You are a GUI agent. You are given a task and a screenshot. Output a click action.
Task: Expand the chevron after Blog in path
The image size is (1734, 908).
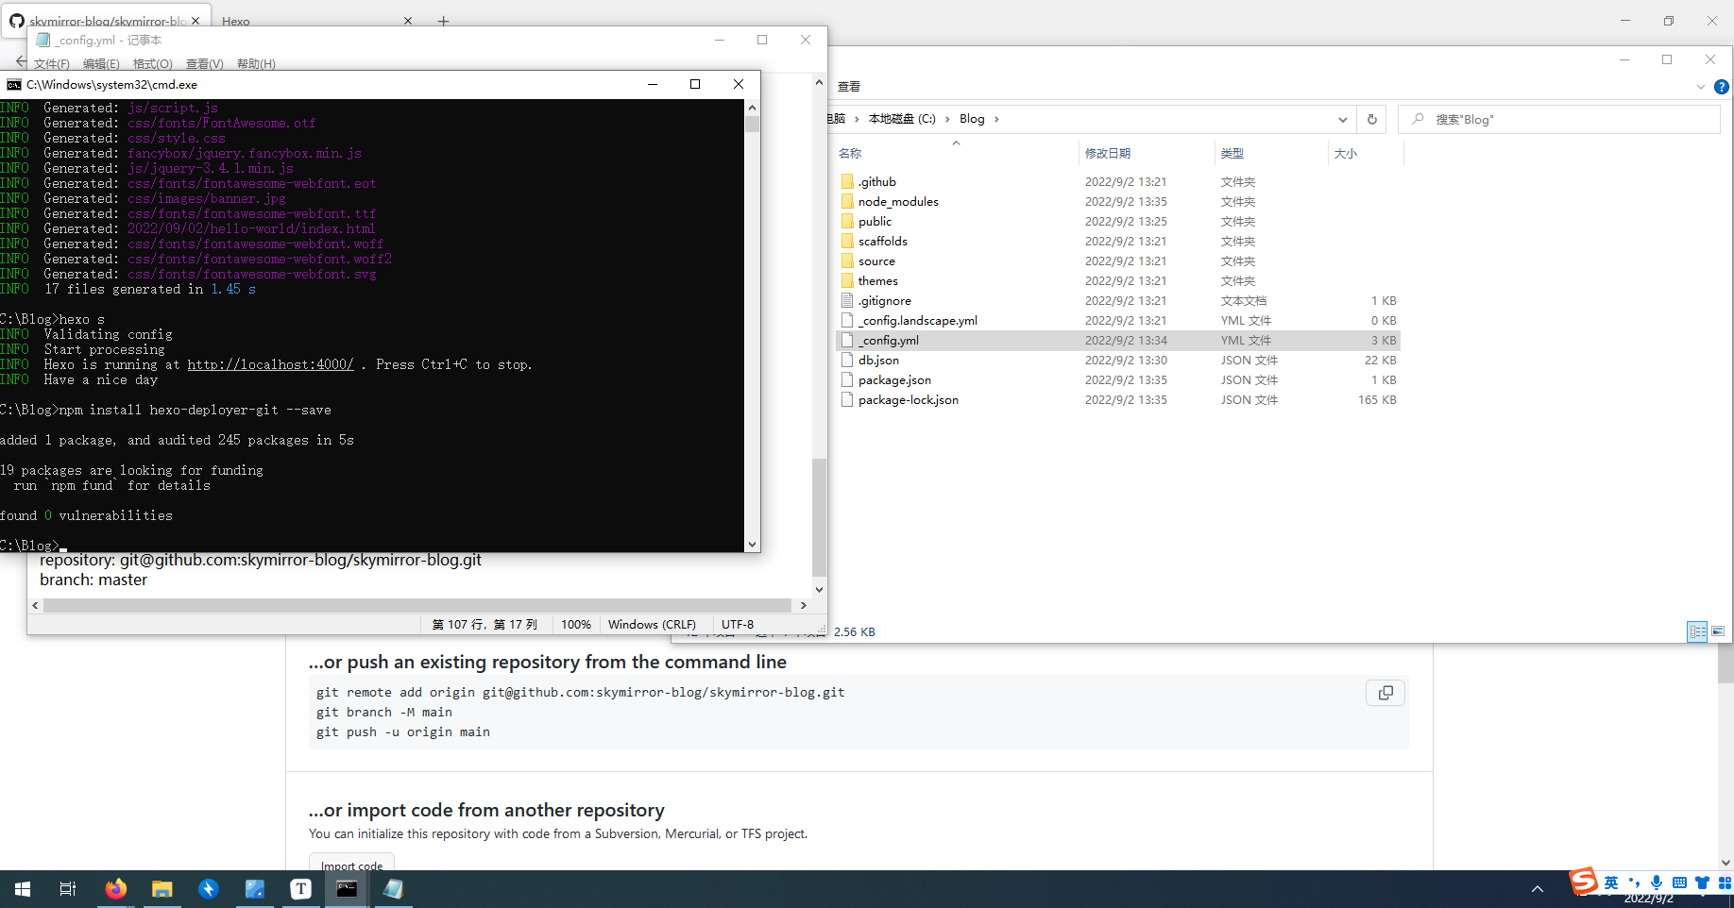[x=996, y=119]
